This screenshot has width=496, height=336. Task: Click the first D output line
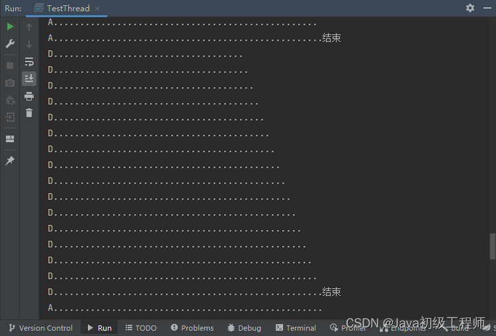pos(145,54)
